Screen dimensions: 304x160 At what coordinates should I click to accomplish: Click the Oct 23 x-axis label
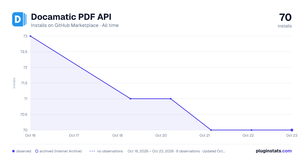point(291,135)
